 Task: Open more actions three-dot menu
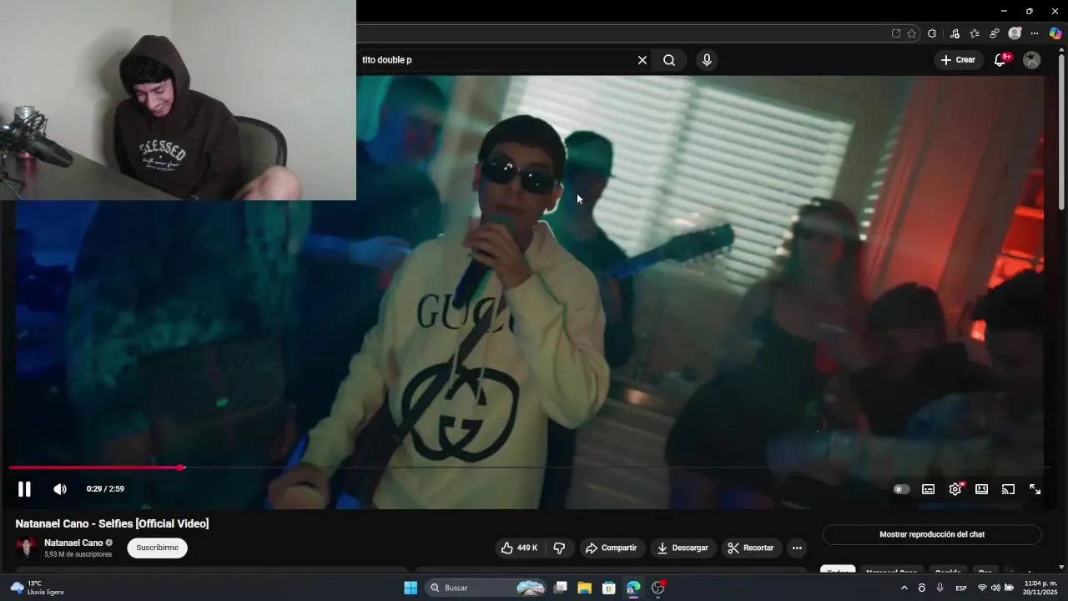tap(797, 548)
